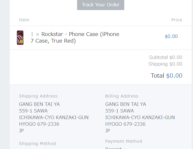193x149 pixels.
Task: Select the Payment Method heading
Action: pyautogui.click(x=124, y=141)
